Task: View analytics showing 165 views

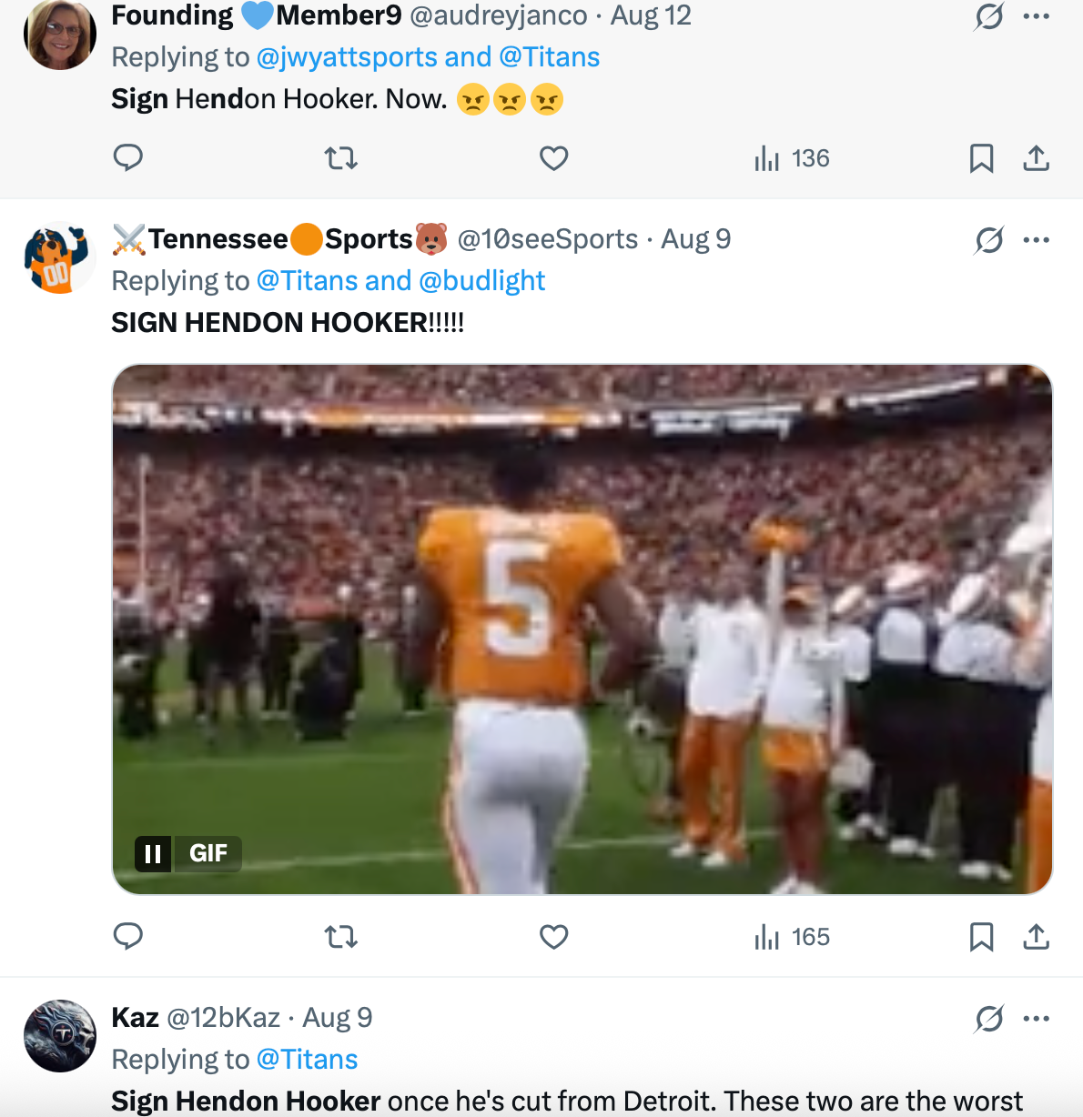Action: coord(790,936)
